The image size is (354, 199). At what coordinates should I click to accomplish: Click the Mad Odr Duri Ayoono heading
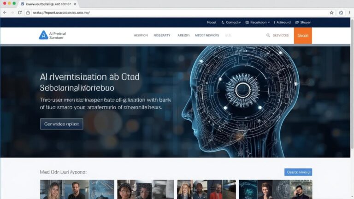click(x=63, y=172)
